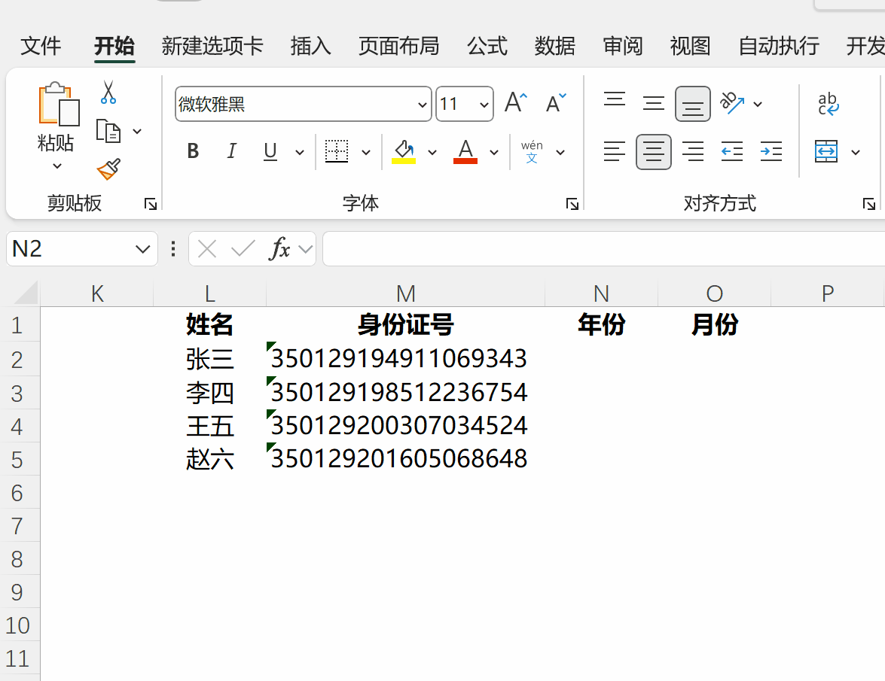Expand the Copy options arrow
The image size is (885, 681).
[137, 132]
